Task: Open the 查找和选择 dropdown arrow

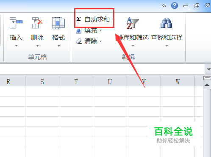Action: (x=167, y=46)
